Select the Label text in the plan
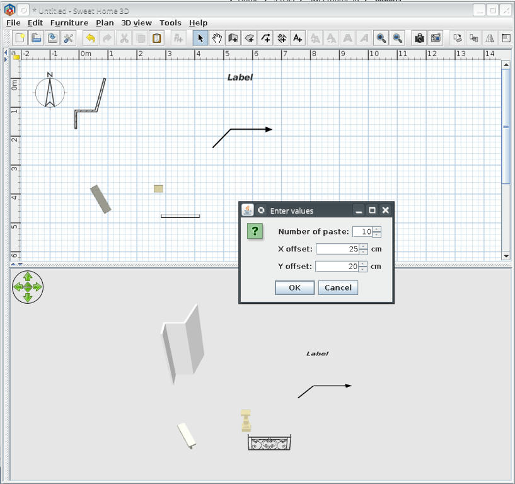This screenshot has width=515, height=484. 240,78
